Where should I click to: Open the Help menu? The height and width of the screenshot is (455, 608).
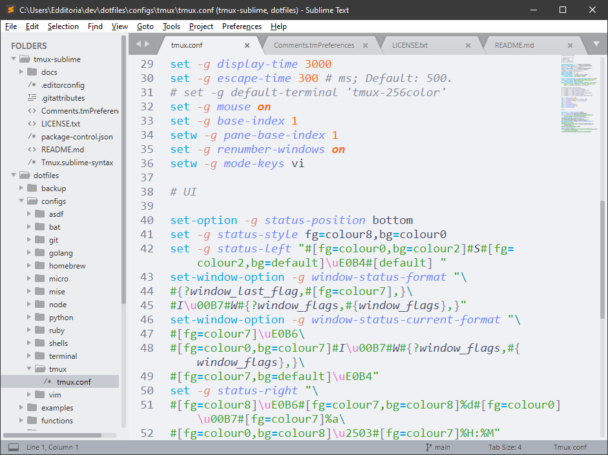[278, 26]
